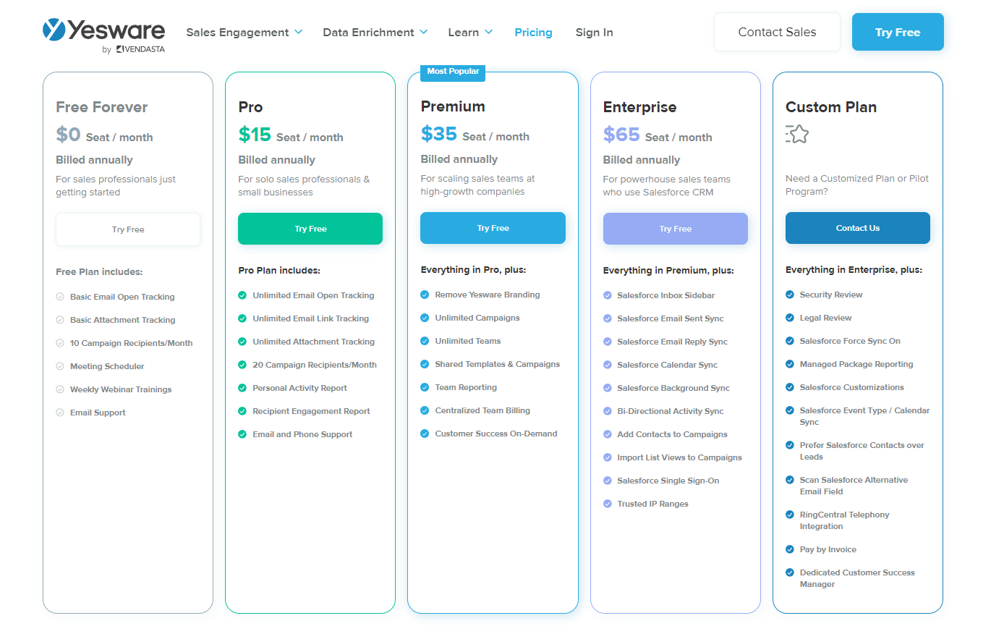The image size is (991, 634).
Task: Click the $15 Pro price
Action: (x=255, y=135)
